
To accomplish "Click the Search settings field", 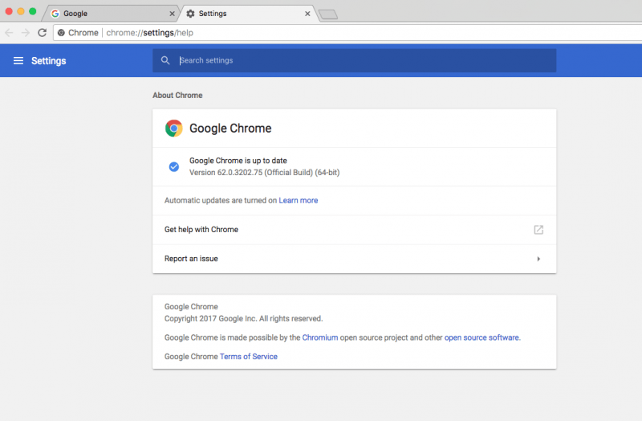I will 354,61.
